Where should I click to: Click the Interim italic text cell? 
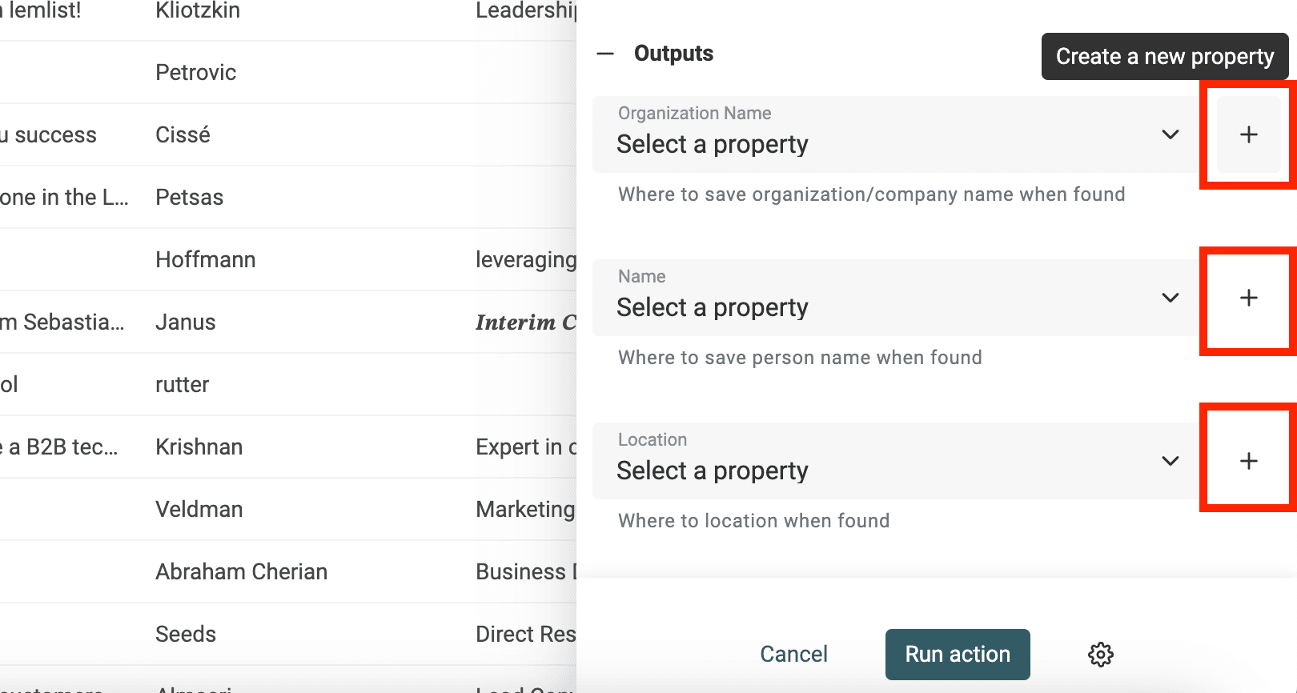click(526, 322)
